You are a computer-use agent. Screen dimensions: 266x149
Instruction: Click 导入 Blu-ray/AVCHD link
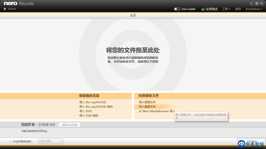pos(93,102)
